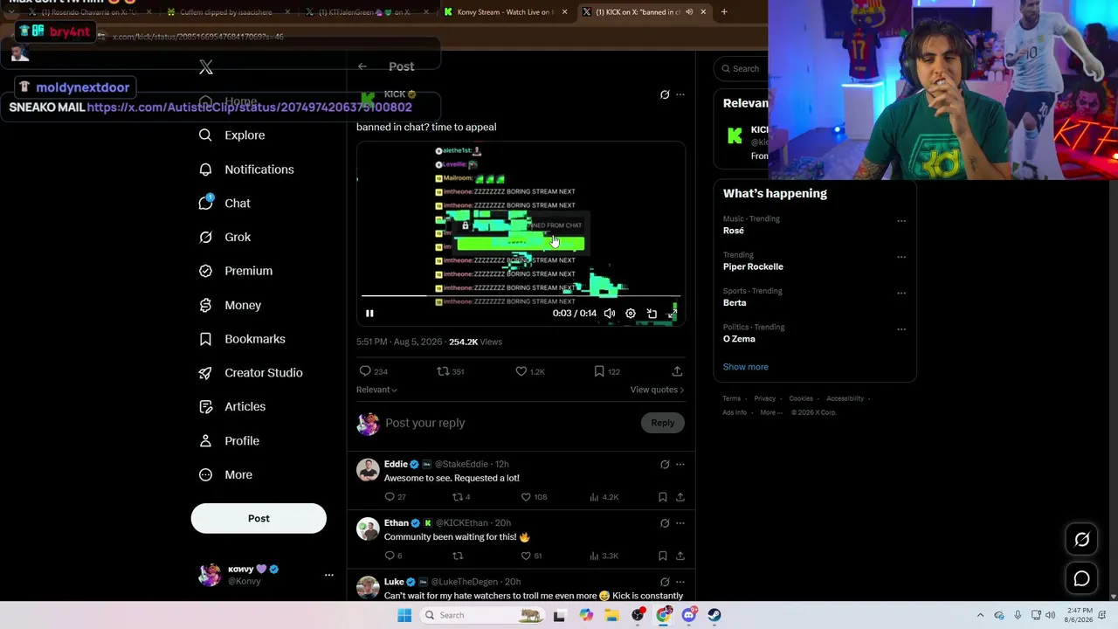Open Creator Studio in the sidebar
Image resolution: width=1118 pixels, height=629 pixels.
pyautogui.click(x=251, y=373)
